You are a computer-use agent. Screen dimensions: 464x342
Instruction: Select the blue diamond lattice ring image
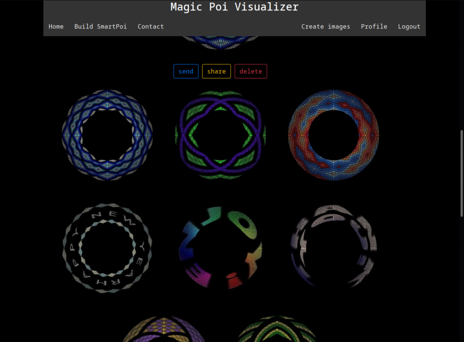(107, 135)
